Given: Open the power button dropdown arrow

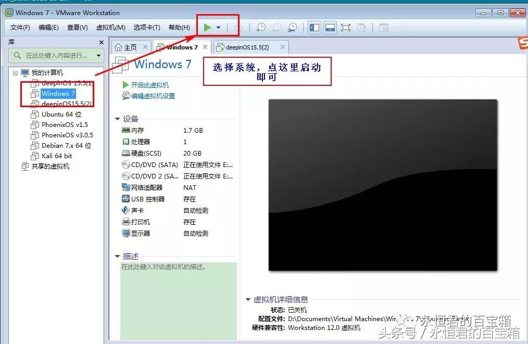Looking at the screenshot, I should pos(219,28).
